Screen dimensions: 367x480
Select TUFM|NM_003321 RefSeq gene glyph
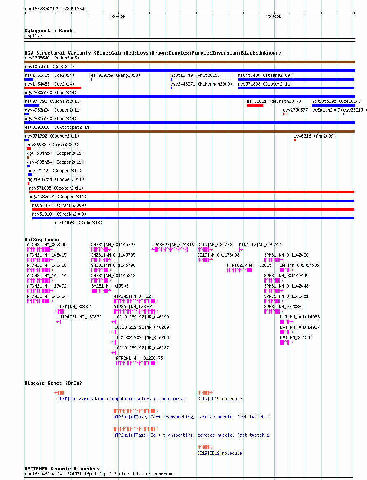coord(60,311)
